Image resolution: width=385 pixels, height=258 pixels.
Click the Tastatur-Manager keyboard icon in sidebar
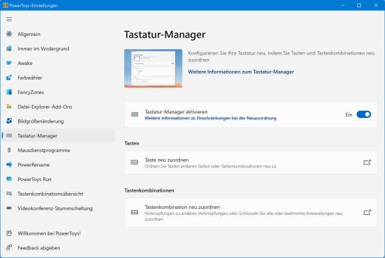tap(9, 135)
